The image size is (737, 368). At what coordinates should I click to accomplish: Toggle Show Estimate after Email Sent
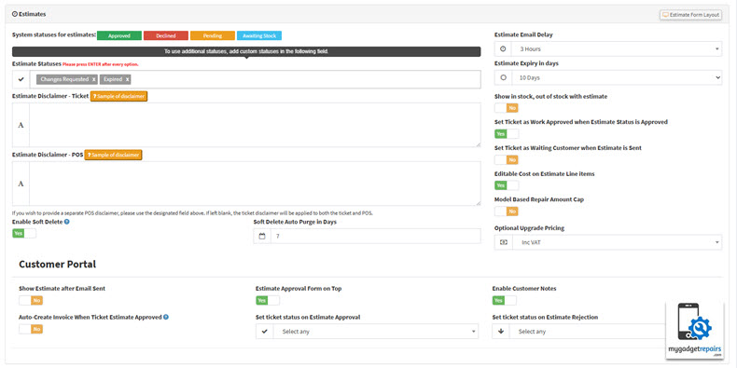31,300
